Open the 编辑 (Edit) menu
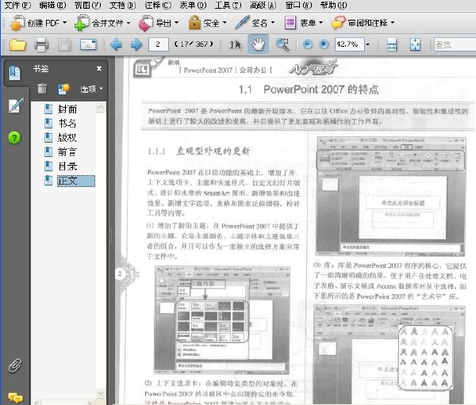 52,6
